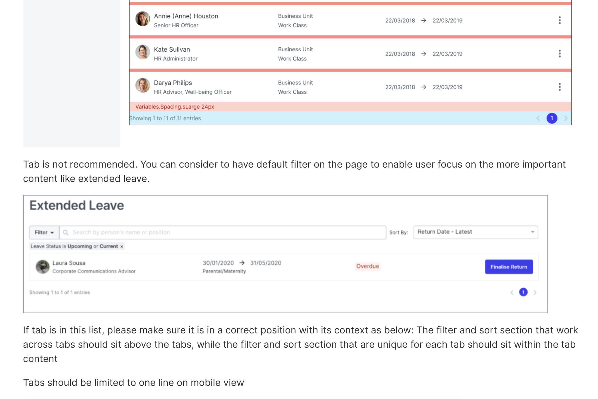Go to next page in Extended Leave pagination
Screen dimensions: 598x399
point(535,293)
